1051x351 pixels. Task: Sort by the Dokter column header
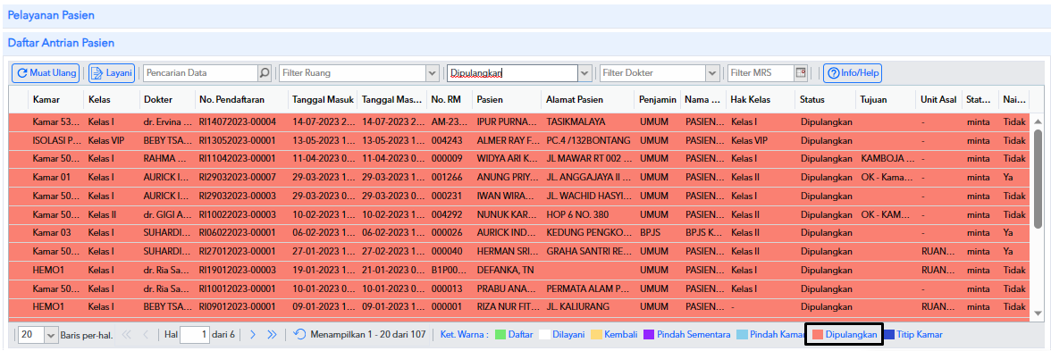pyautogui.click(x=157, y=99)
